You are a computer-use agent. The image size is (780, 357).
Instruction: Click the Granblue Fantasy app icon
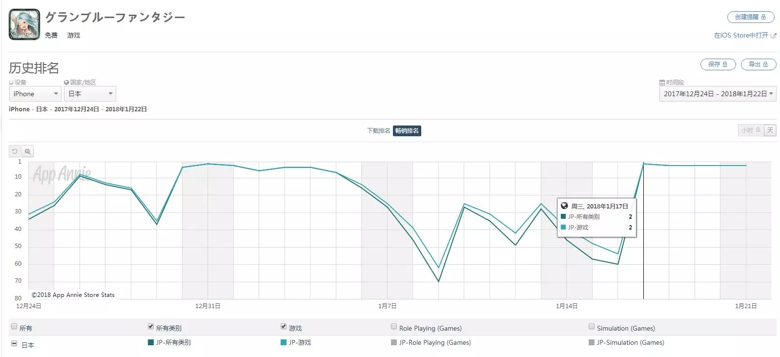(24, 24)
